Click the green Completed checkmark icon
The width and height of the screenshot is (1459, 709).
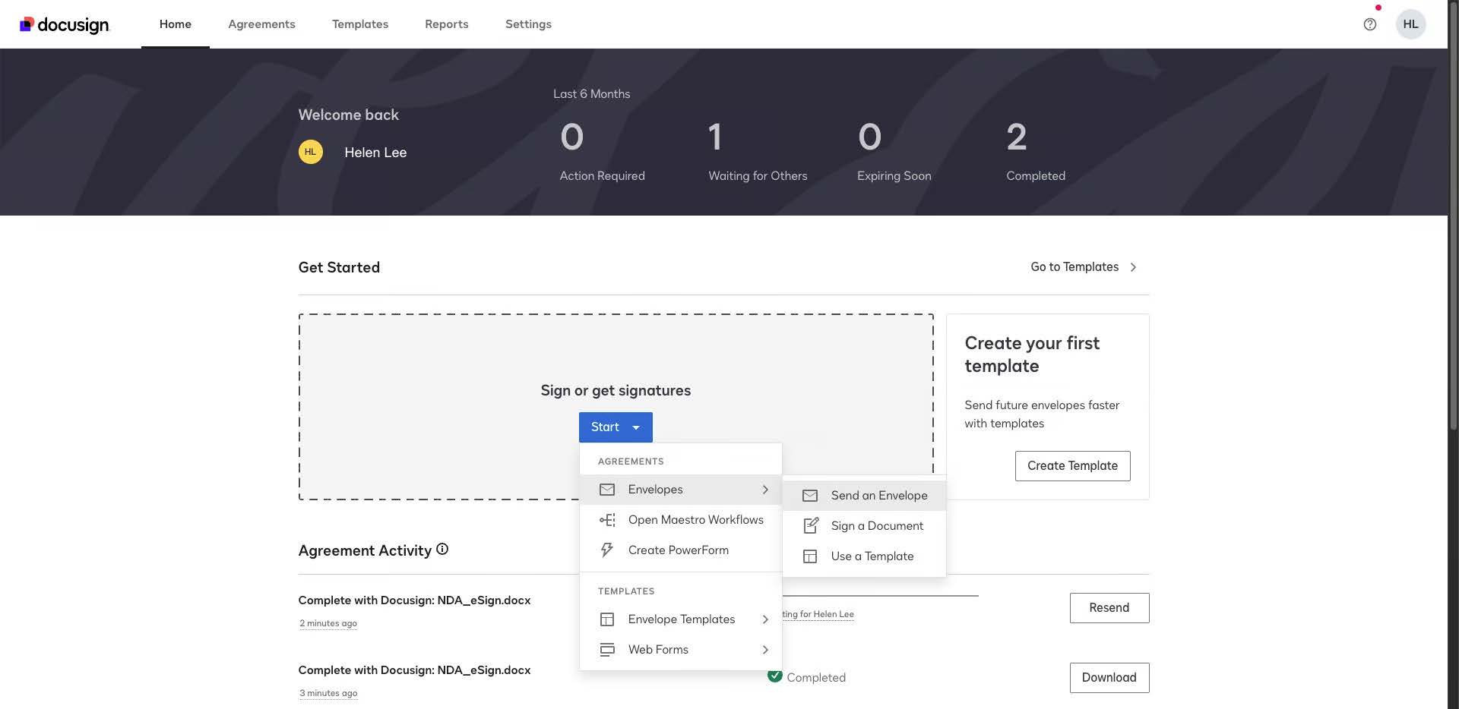coord(774,676)
